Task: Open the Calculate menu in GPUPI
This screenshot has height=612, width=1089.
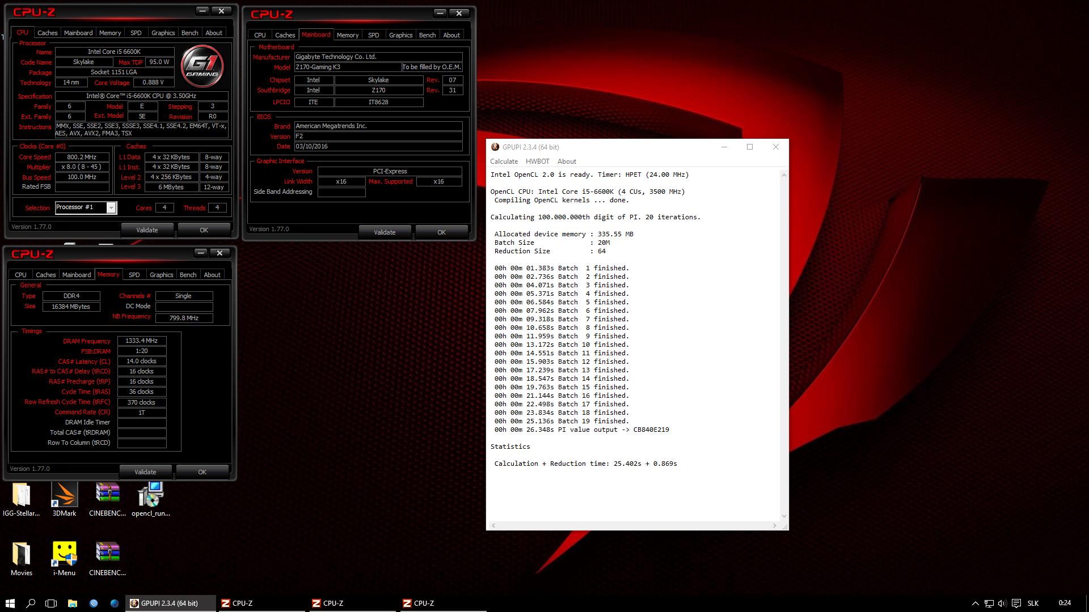Action: click(x=504, y=161)
